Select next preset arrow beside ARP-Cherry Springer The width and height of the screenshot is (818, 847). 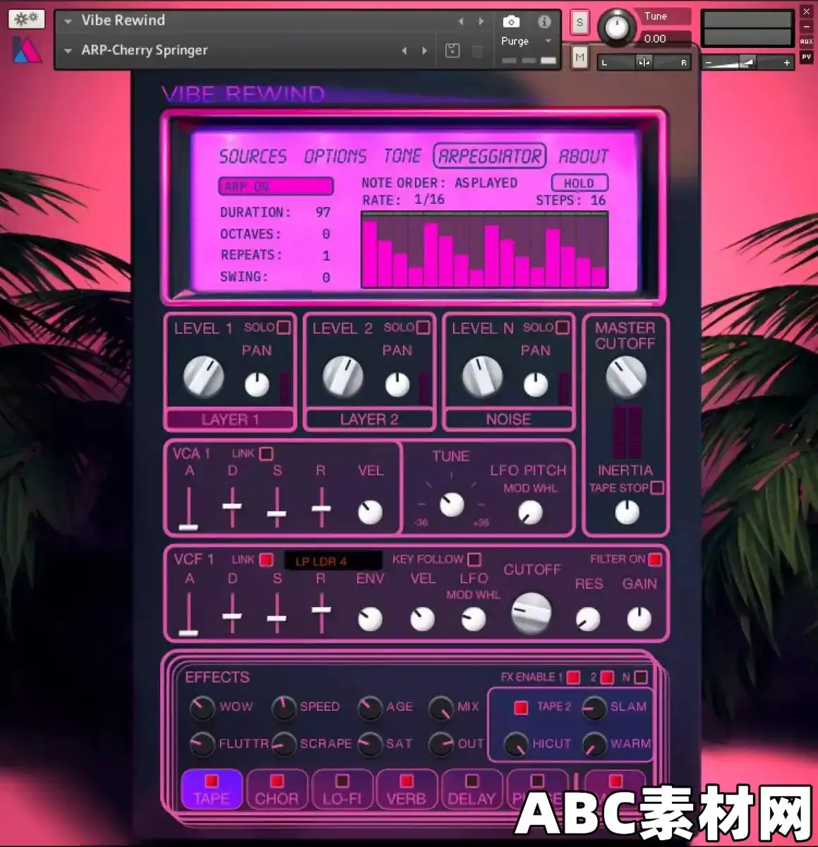424,51
